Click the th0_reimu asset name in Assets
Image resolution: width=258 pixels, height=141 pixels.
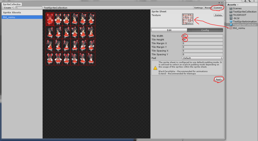[239, 28]
